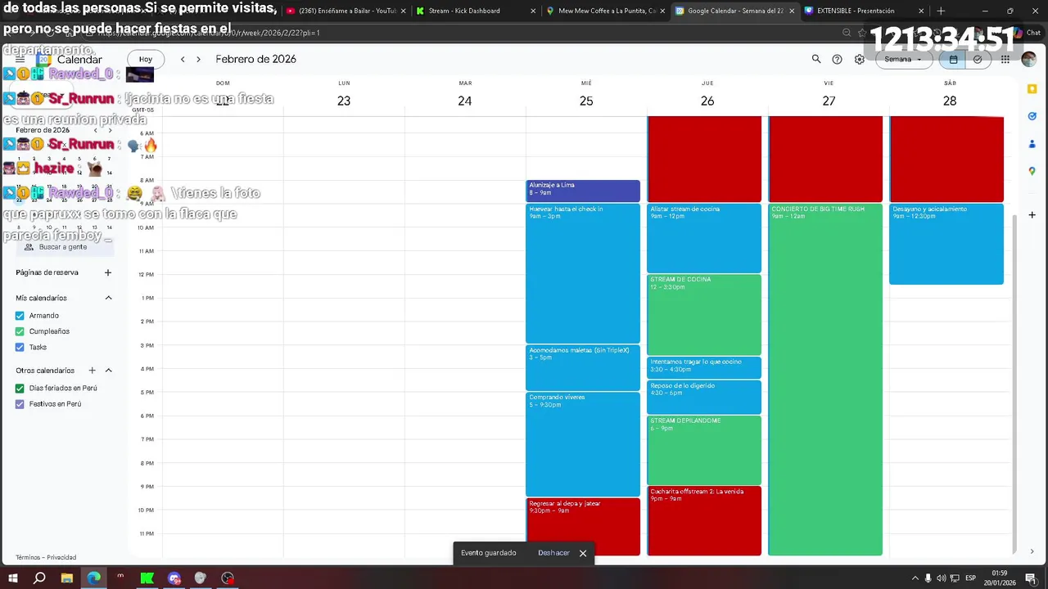Open a new browser tab
Image resolution: width=1048 pixels, height=589 pixels.
941,11
